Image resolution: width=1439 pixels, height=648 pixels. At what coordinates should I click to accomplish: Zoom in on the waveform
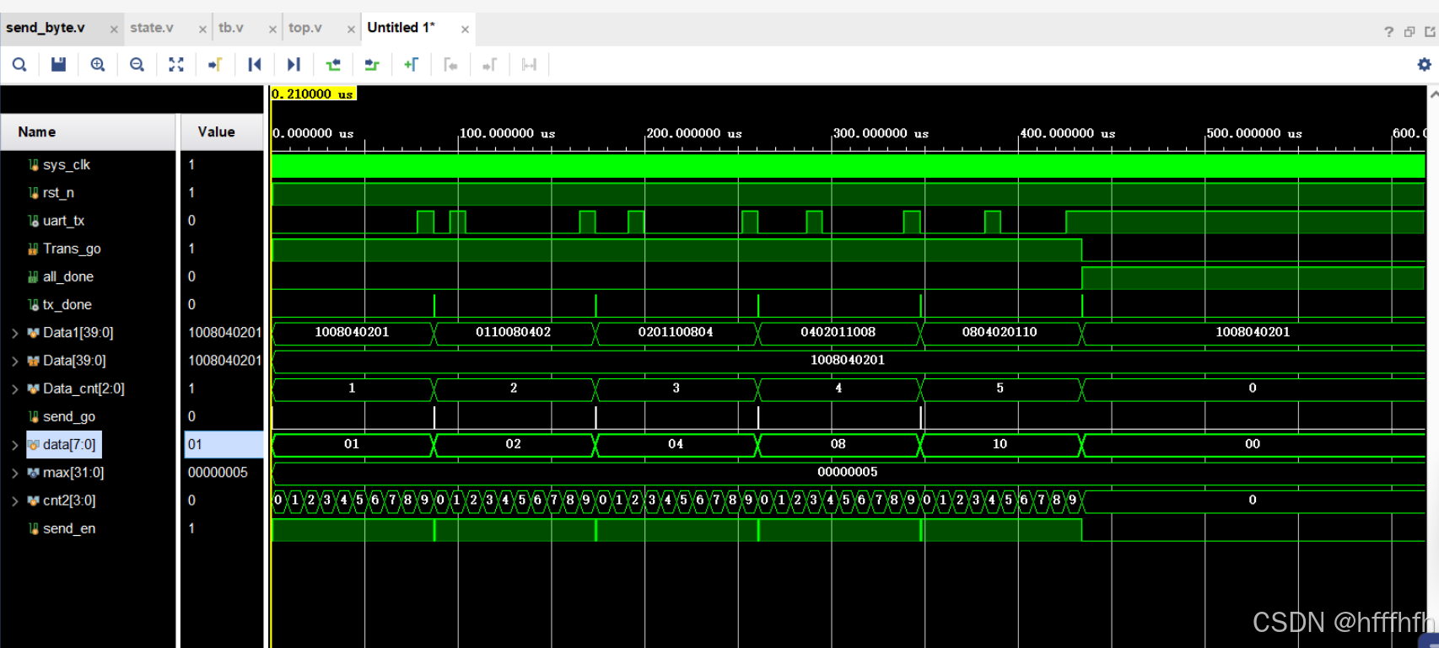coord(98,65)
